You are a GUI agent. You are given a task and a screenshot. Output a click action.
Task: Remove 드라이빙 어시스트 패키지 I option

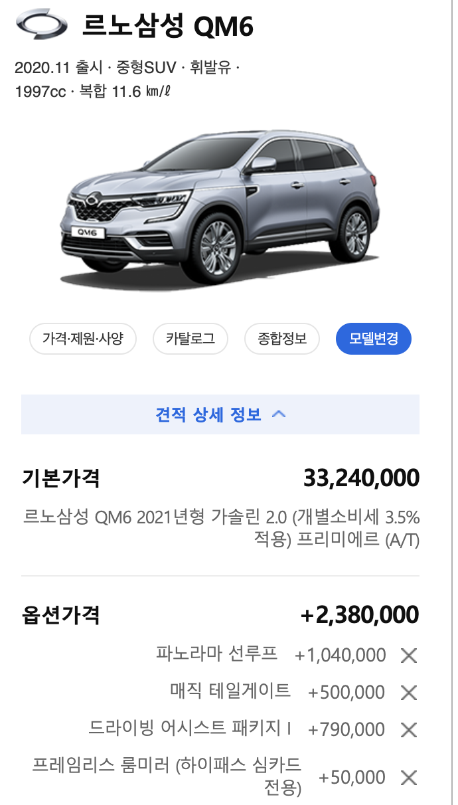409,730
